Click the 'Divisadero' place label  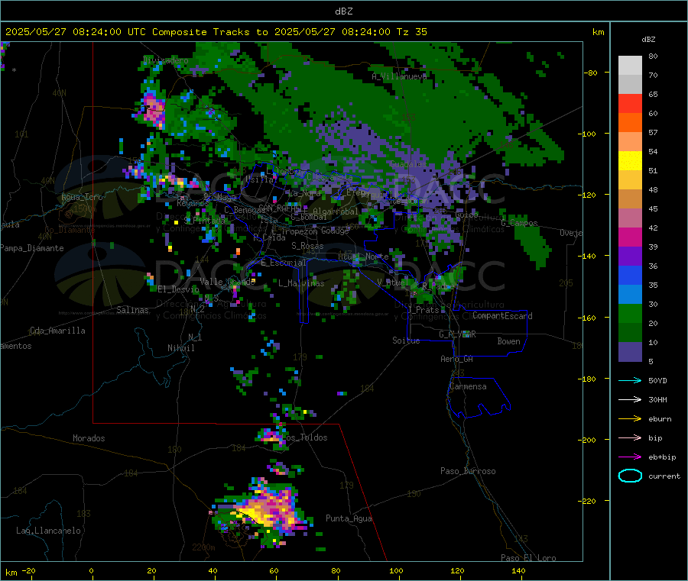click(x=166, y=60)
